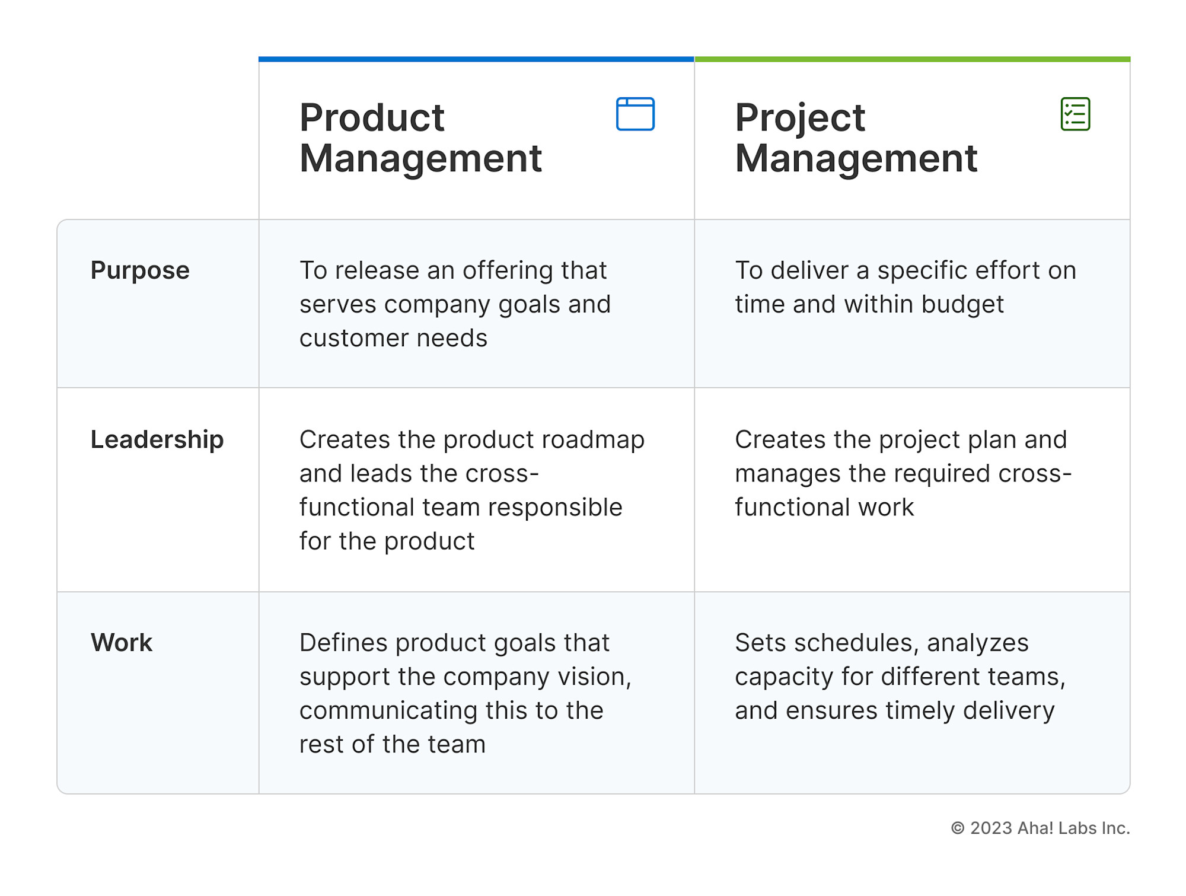Click 'Creates the product roadmap' text

pyautogui.click(x=472, y=440)
